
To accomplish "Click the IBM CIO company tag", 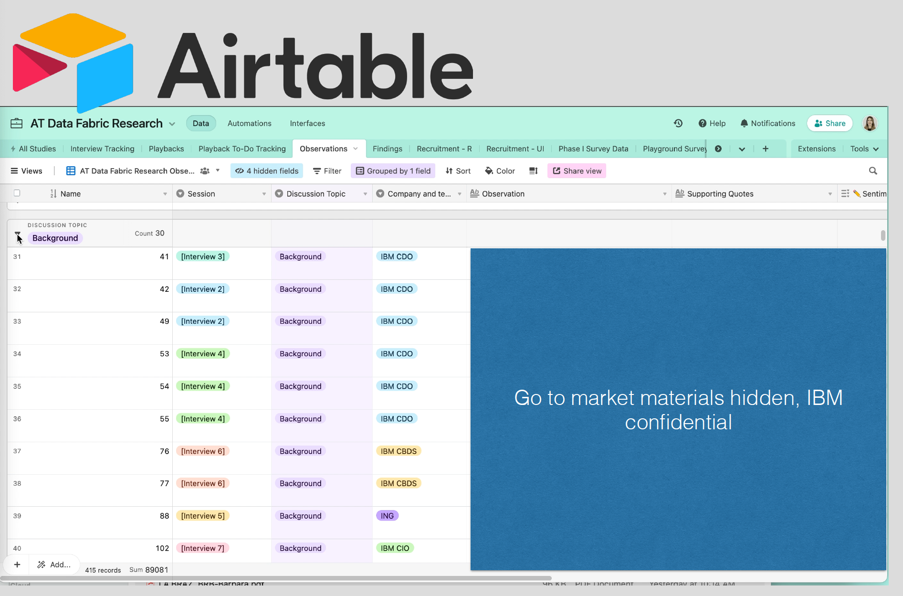I will [395, 548].
